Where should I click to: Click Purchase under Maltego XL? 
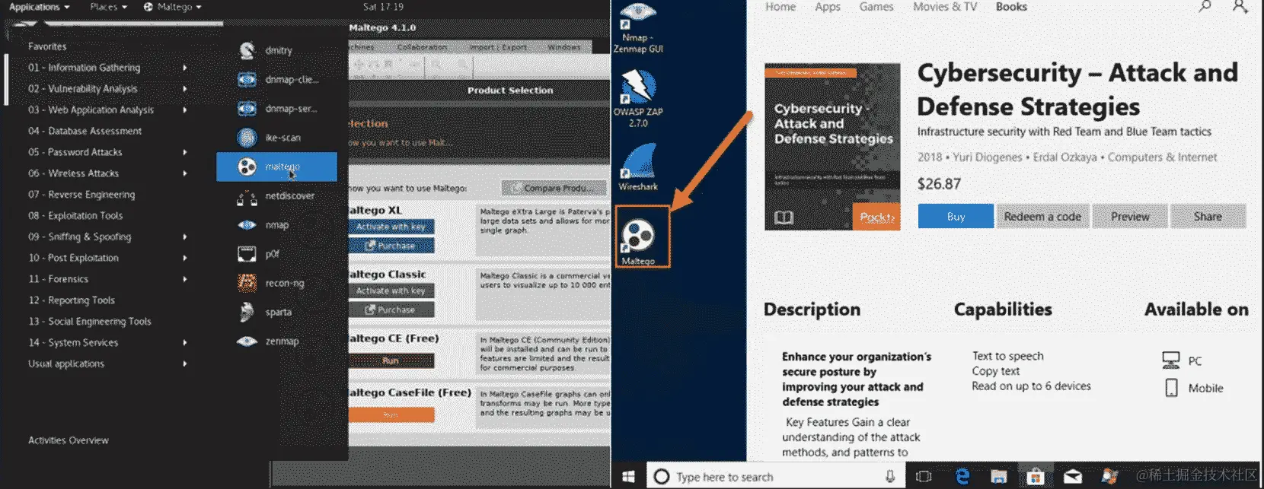tap(391, 246)
